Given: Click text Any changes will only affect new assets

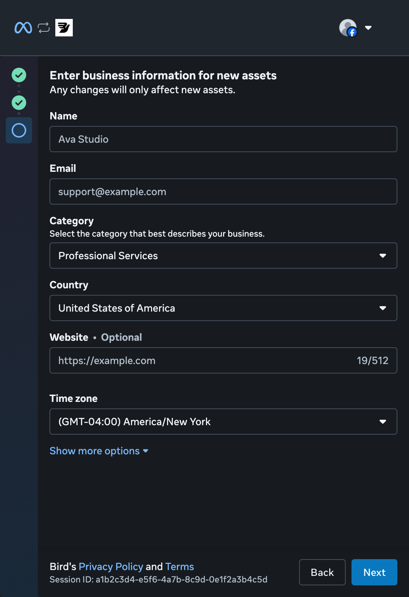Looking at the screenshot, I should (x=143, y=90).
